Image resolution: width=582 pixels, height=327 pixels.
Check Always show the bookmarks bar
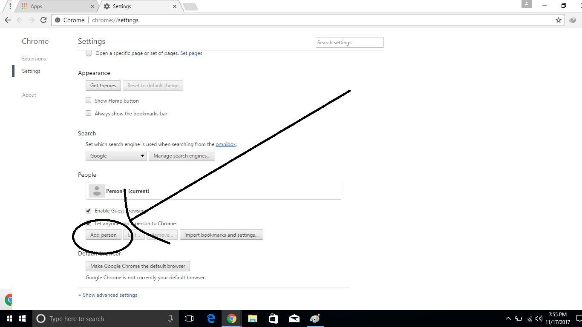(x=88, y=113)
